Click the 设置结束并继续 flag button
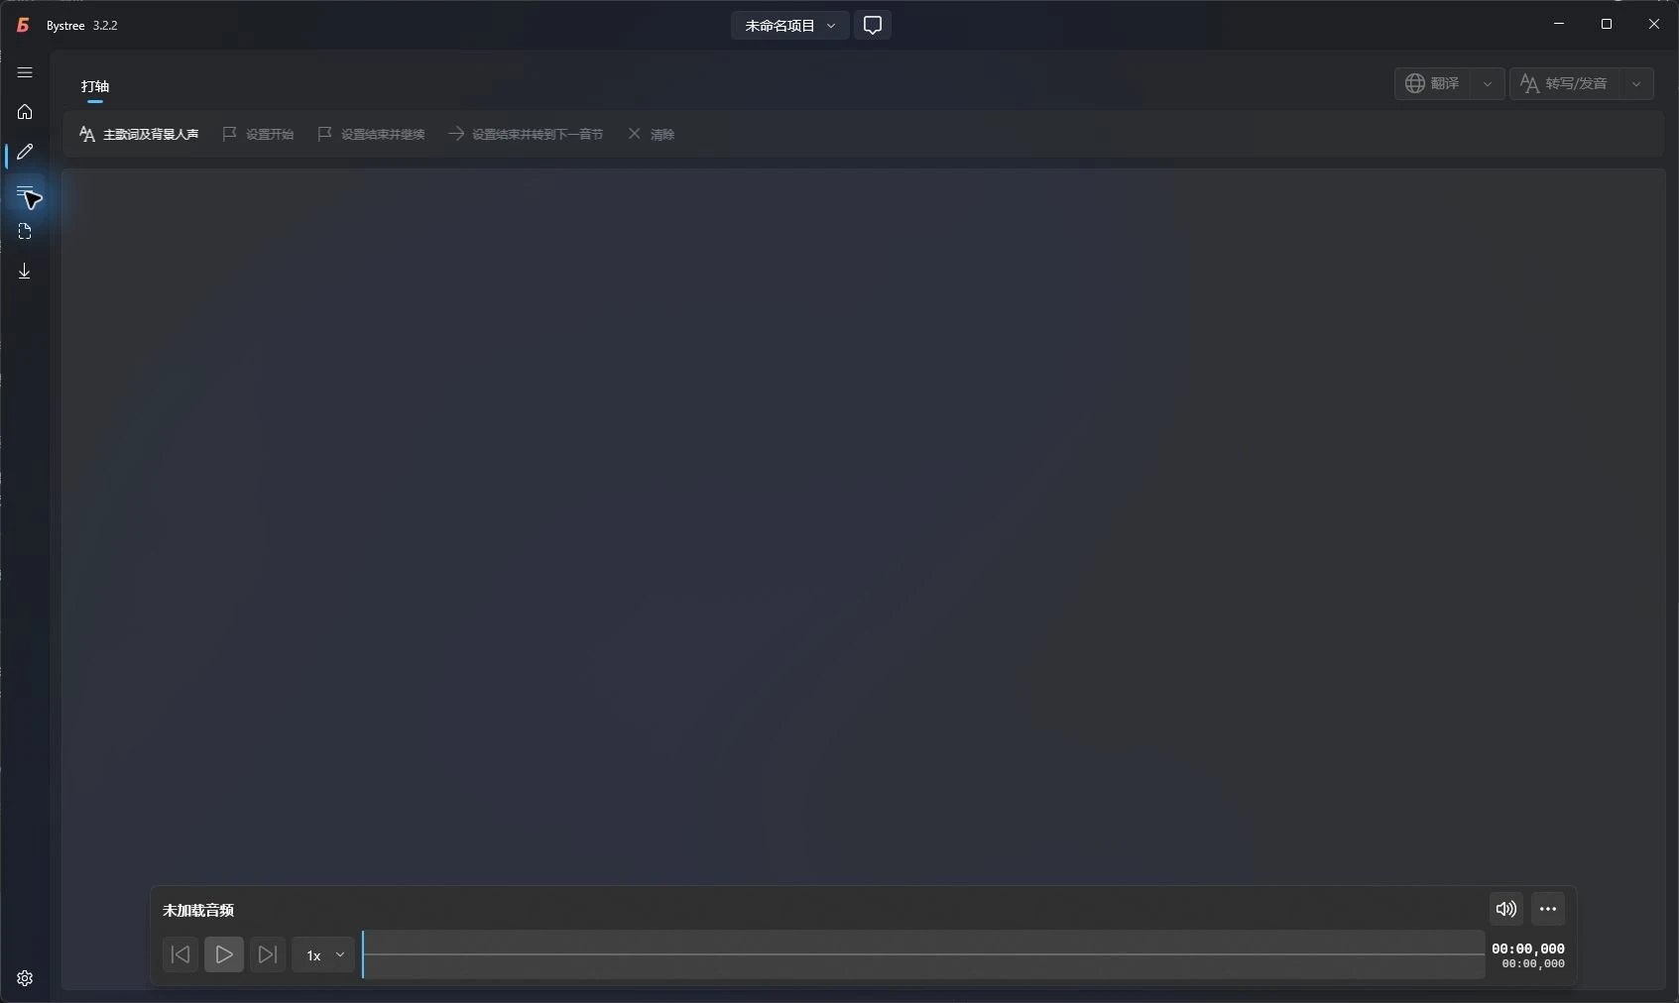Screen dimensions: 1679x1003 (x=371, y=134)
